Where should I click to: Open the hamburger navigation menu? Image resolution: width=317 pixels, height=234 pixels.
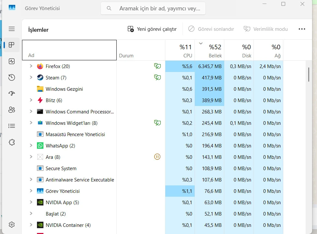[x=12, y=29]
